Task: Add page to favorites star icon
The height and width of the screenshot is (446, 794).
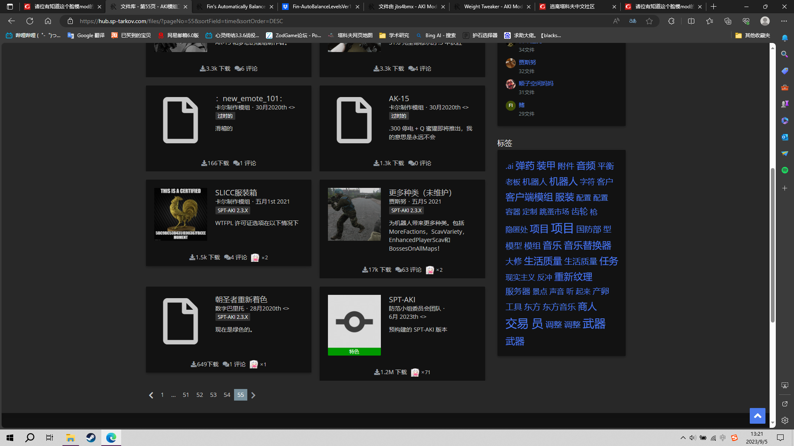Action: (x=649, y=21)
